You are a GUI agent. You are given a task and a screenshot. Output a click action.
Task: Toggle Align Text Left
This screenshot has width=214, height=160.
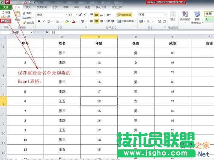[92, 21]
